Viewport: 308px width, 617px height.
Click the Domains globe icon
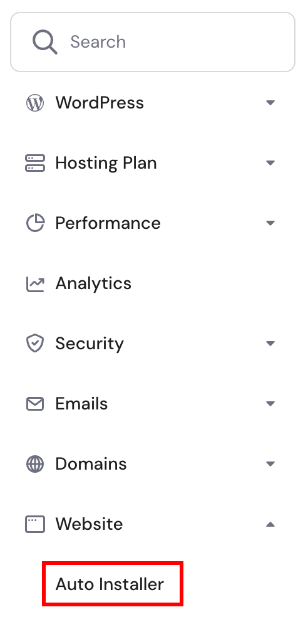click(35, 464)
